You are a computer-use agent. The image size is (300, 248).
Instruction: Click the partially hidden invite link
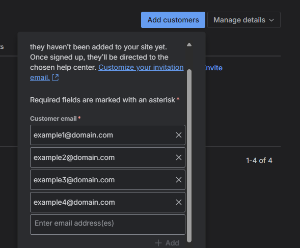point(214,68)
